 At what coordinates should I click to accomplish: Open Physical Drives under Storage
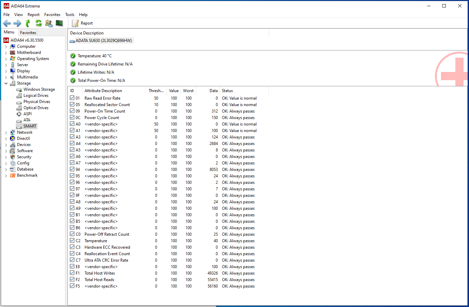pos(37,102)
